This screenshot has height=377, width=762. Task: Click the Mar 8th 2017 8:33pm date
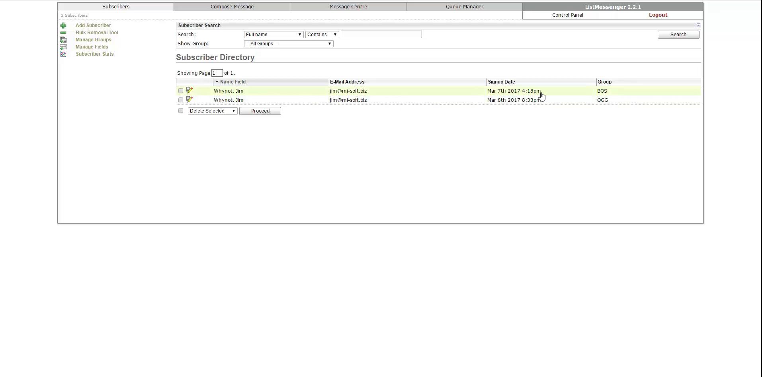[514, 100]
